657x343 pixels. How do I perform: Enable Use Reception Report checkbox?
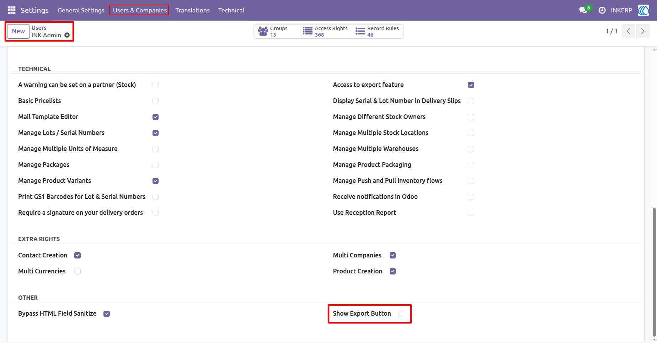(x=471, y=213)
